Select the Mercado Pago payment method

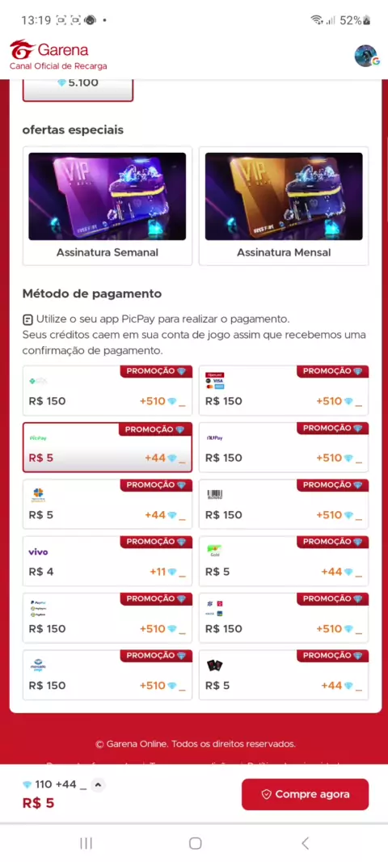pyautogui.click(x=108, y=674)
